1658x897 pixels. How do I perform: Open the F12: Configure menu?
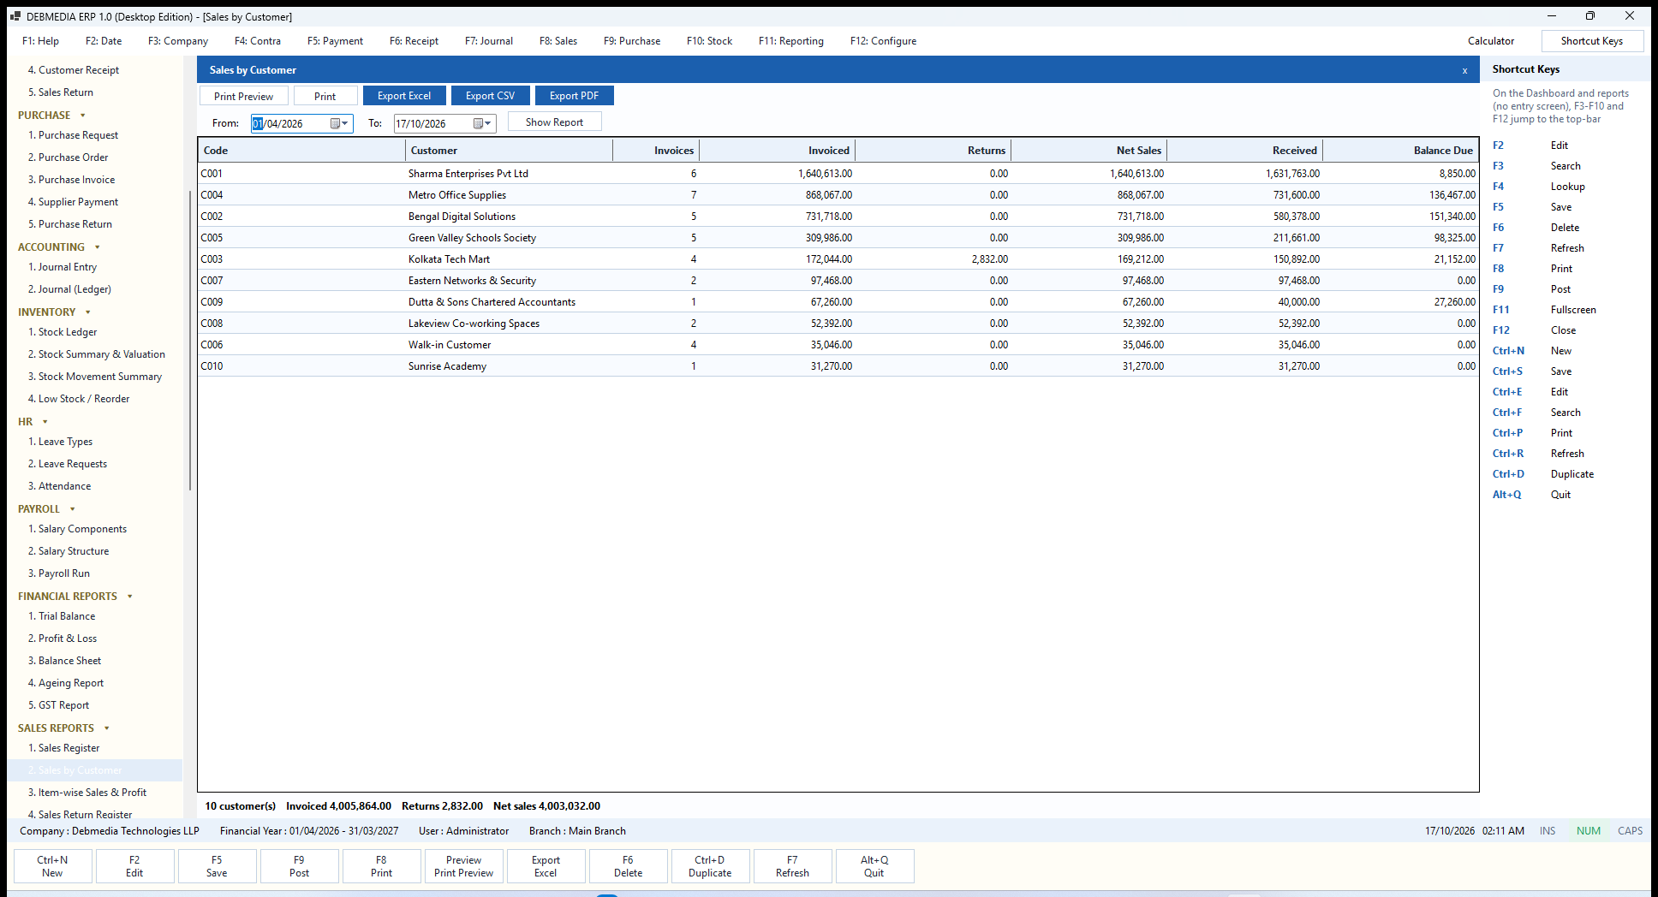click(x=883, y=41)
